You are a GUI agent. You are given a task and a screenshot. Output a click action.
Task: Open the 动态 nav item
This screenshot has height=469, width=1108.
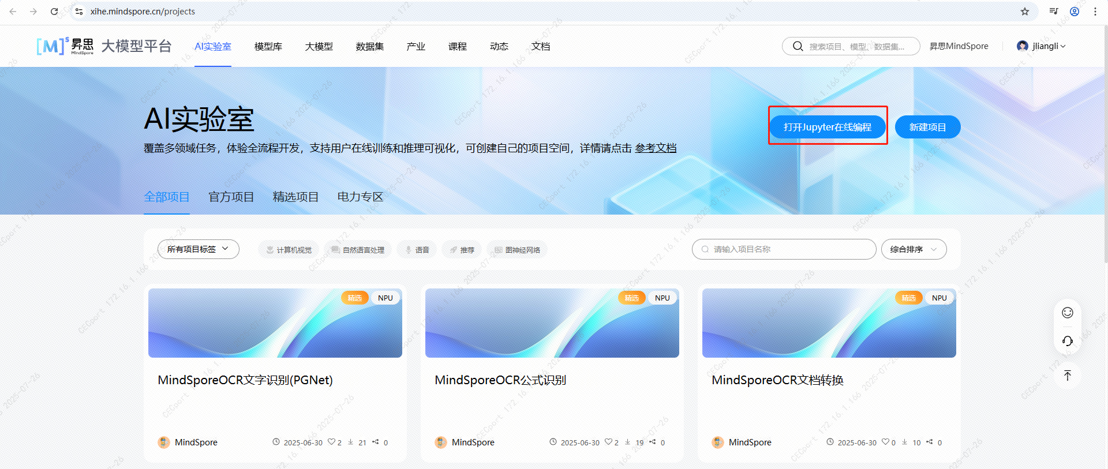click(499, 46)
